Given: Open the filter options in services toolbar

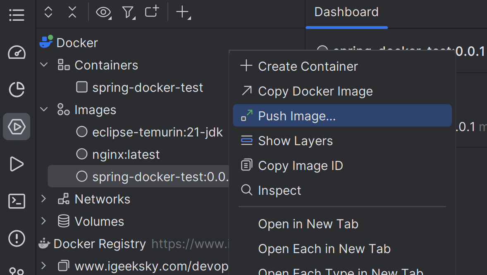Looking at the screenshot, I should (x=128, y=12).
